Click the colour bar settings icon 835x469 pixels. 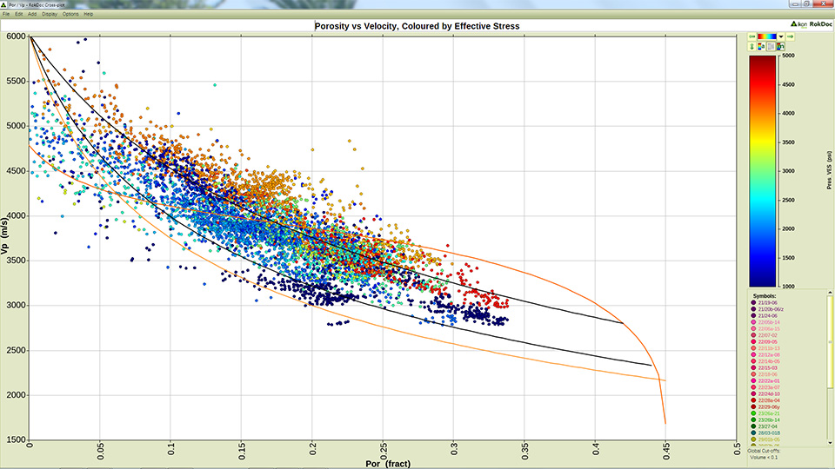tap(762, 47)
